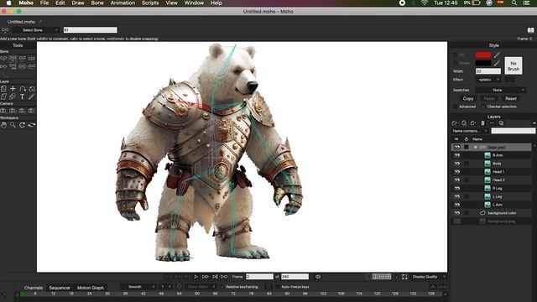Click the No Brush button
The image size is (537, 302).
pyautogui.click(x=514, y=65)
